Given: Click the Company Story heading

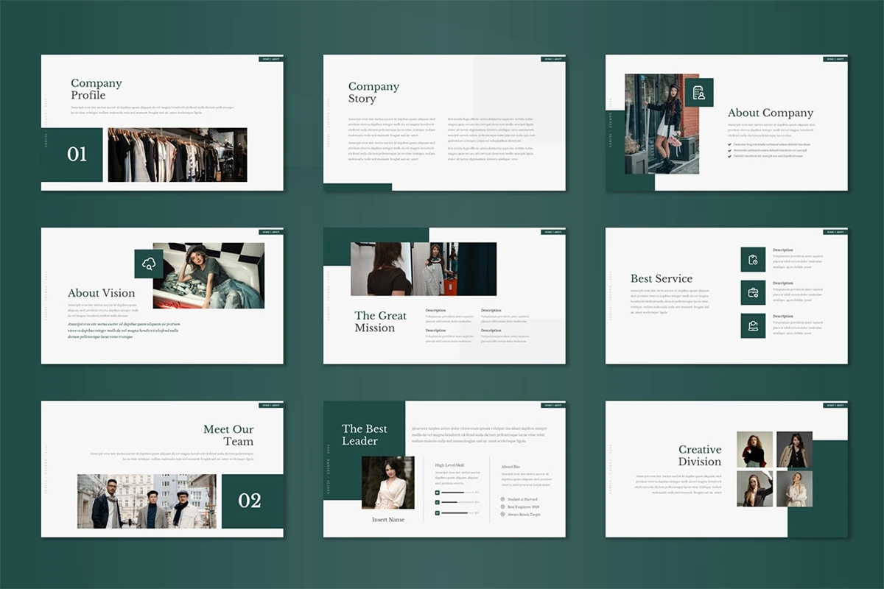Looking at the screenshot, I should (373, 93).
